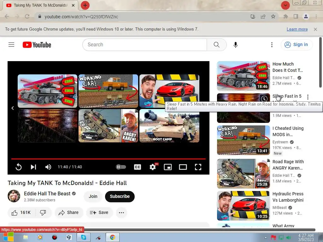This screenshot has width=323, height=242.
Task: Open options menu for Sleep Fast video
Action: tap(308, 97)
